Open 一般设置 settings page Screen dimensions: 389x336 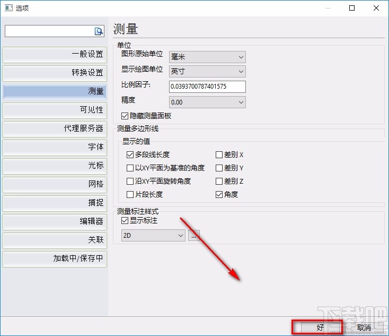(55, 55)
